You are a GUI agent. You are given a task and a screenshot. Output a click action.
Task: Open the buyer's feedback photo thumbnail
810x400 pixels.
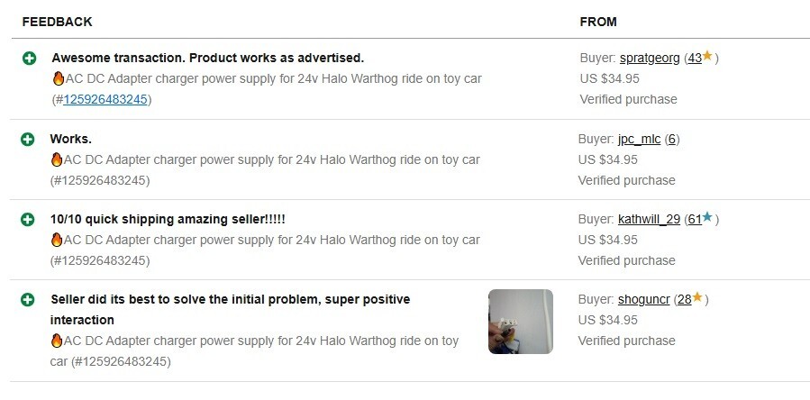tap(521, 322)
